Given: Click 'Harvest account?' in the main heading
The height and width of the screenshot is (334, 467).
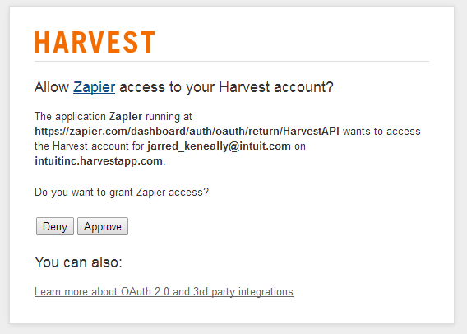Looking at the screenshot, I should [276, 87].
